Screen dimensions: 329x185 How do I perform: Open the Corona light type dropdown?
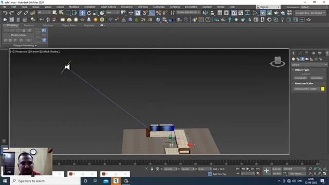click(x=309, y=65)
